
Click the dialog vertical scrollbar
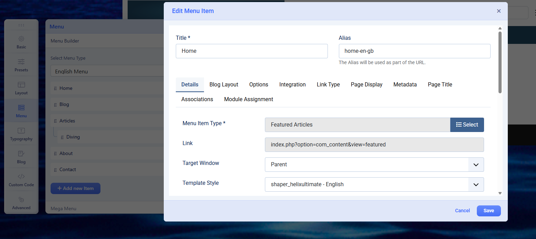pos(500,62)
